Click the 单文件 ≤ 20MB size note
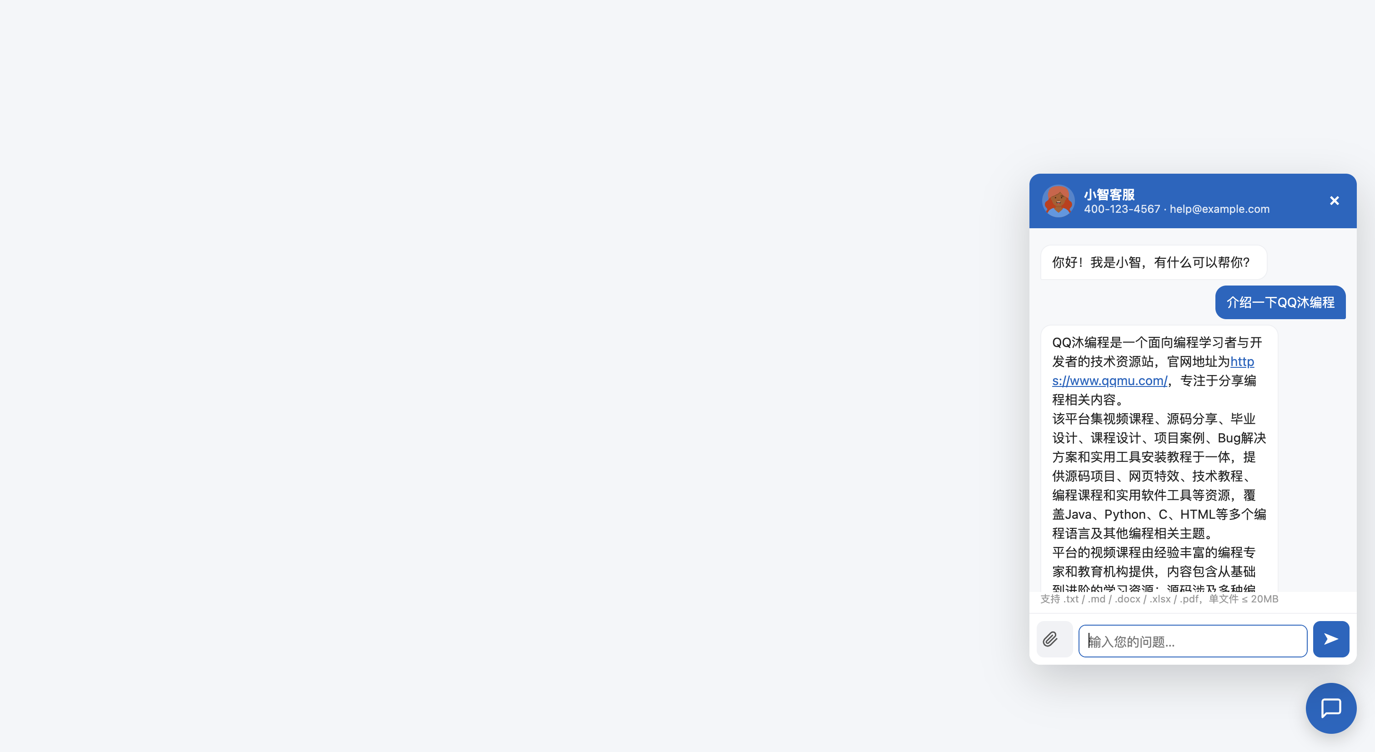Image resolution: width=1375 pixels, height=752 pixels. point(1243,599)
